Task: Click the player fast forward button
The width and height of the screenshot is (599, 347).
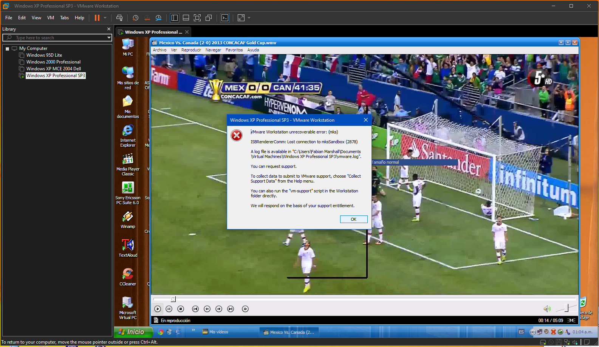Action: 219,309
